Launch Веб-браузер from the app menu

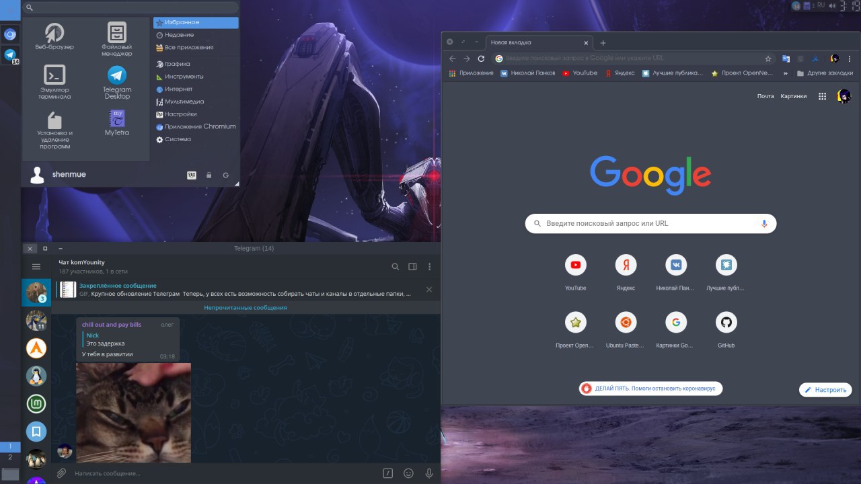click(54, 36)
